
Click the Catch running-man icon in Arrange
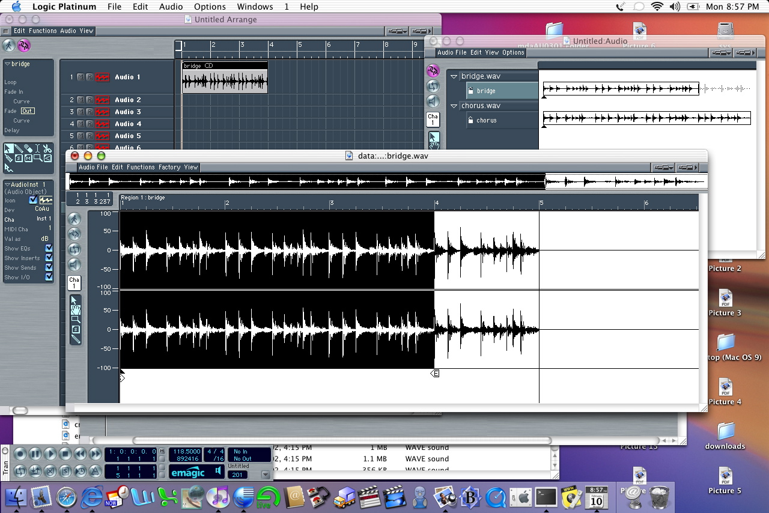tap(8, 46)
